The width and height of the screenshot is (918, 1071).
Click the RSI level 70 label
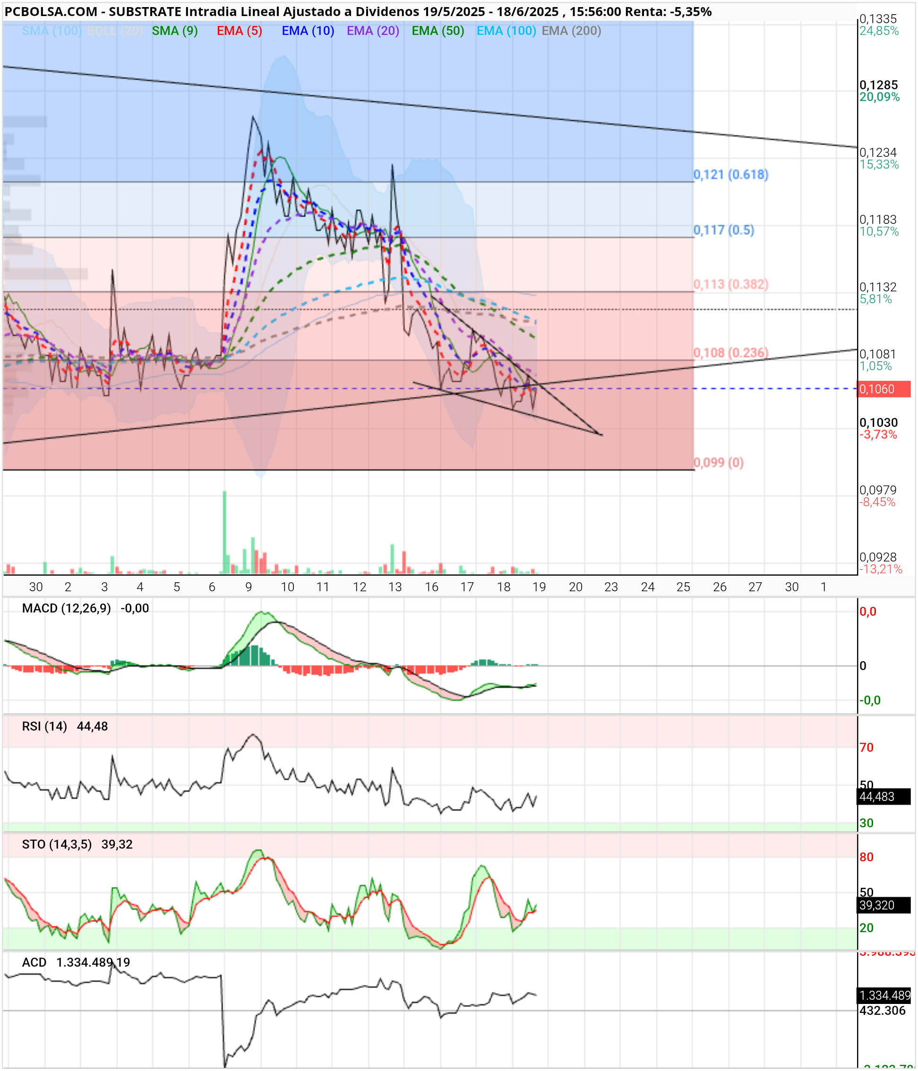coord(867,748)
